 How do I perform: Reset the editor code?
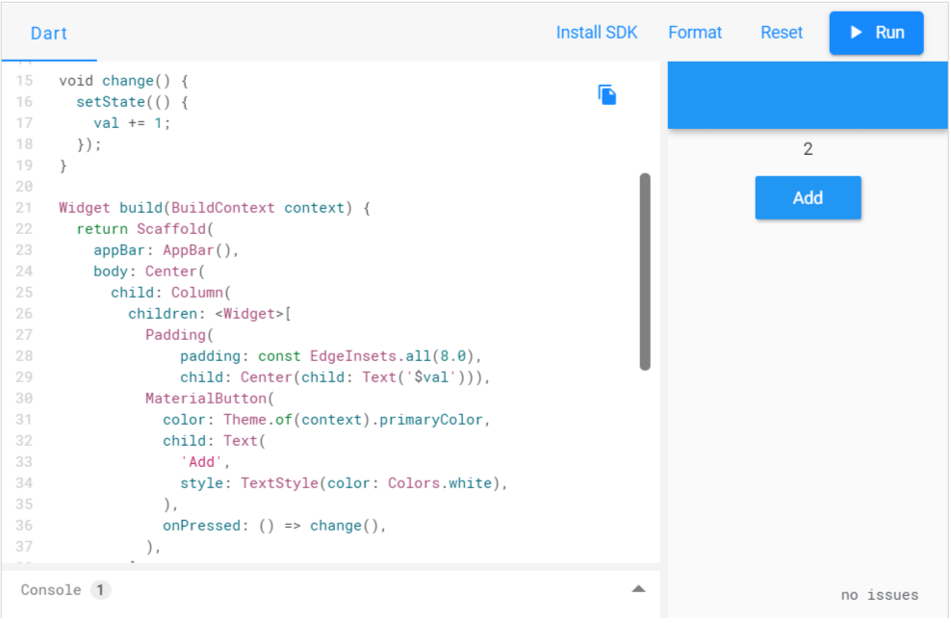click(x=781, y=33)
